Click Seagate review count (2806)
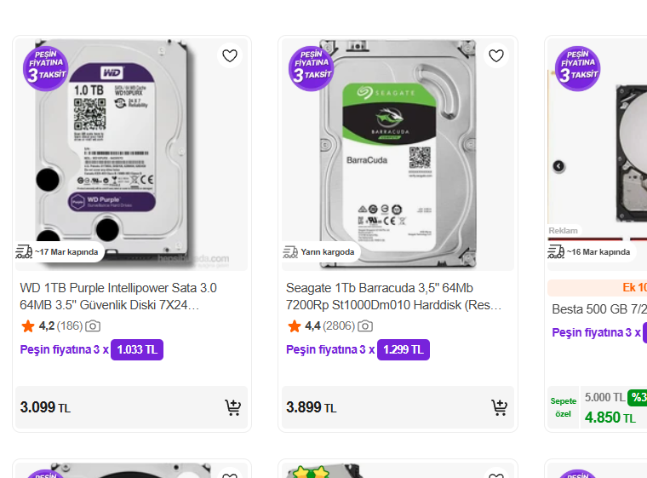The width and height of the screenshot is (647, 478). (339, 325)
